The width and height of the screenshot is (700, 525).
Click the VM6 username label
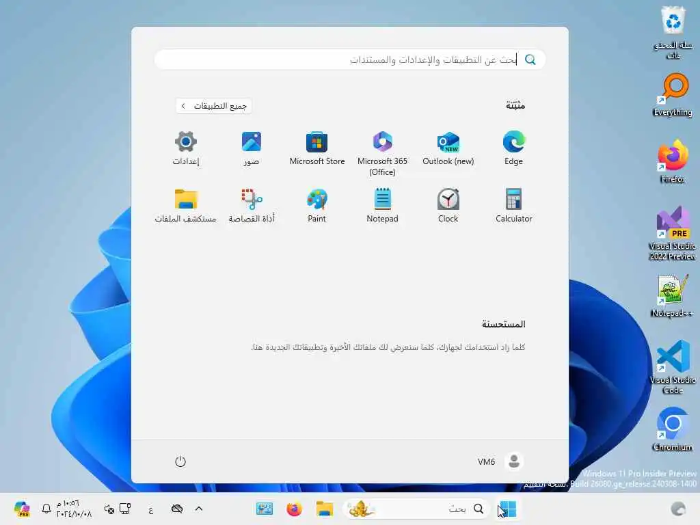click(486, 461)
